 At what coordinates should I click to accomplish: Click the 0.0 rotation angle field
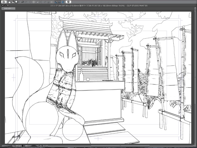pyautogui.click(x=26, y=146)
